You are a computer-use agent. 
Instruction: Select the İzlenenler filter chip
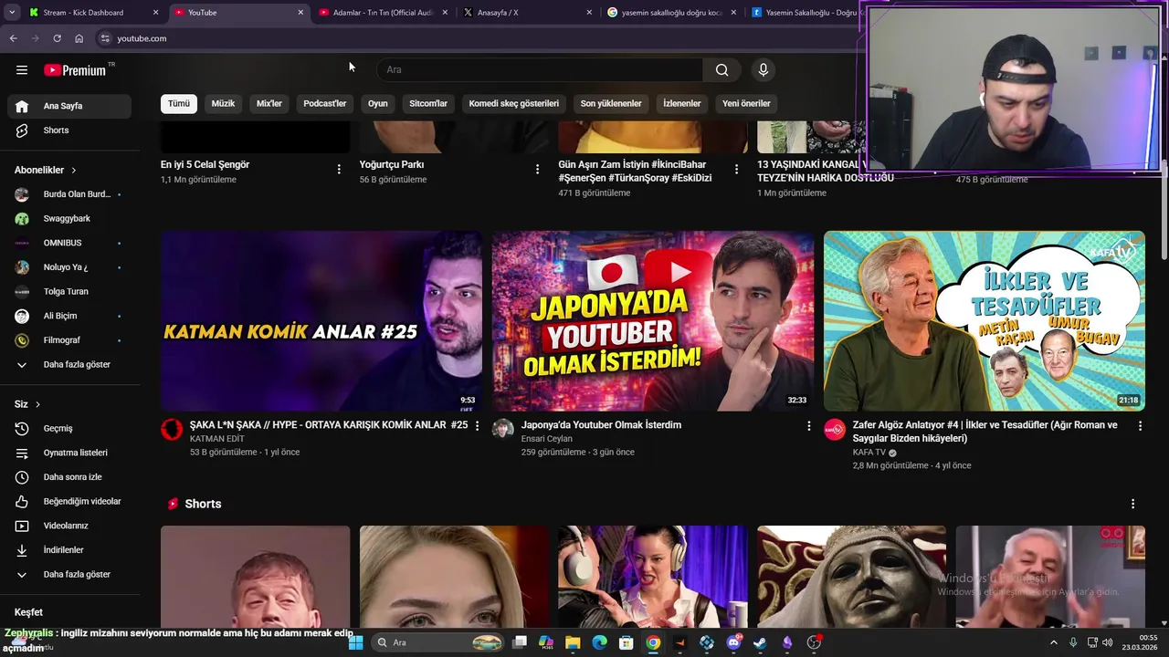[682, 103]
